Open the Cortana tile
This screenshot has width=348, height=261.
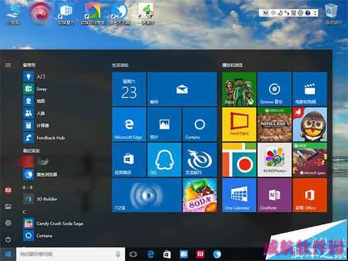point(200,124)
